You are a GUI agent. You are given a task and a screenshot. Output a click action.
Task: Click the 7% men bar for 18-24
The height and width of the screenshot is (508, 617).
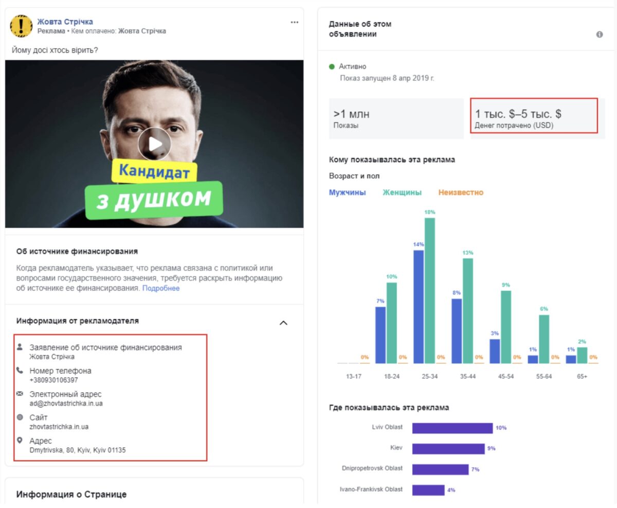coord(380,335)
